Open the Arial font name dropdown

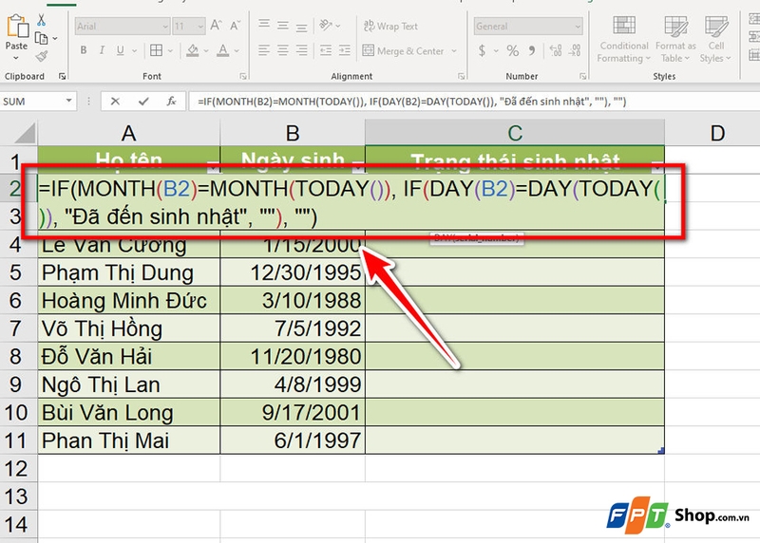(x=164, y=27)
